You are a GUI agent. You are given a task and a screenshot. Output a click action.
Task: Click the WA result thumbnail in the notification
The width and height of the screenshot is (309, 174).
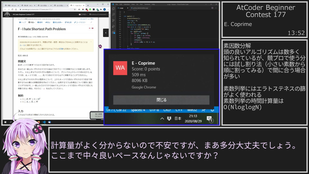click(120, 68)
